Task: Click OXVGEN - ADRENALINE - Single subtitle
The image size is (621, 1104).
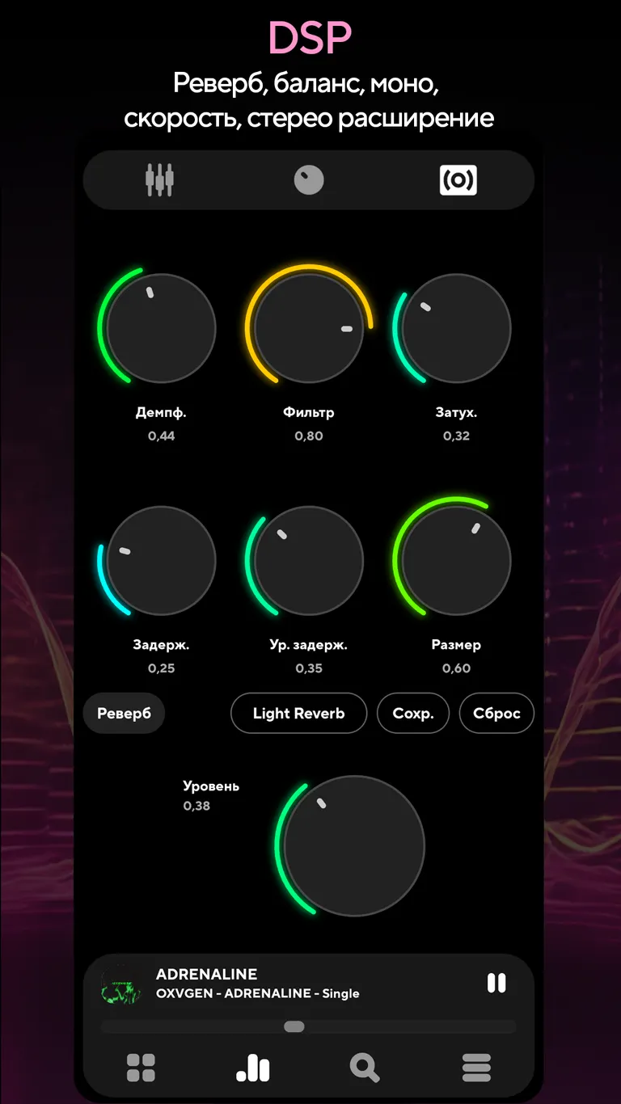Action: [257, 993]
